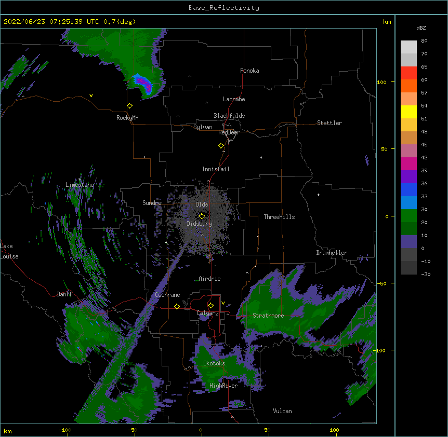
Task: Pick the purple swatch between 39 and 36 dBZ
Action: point(409,176)
